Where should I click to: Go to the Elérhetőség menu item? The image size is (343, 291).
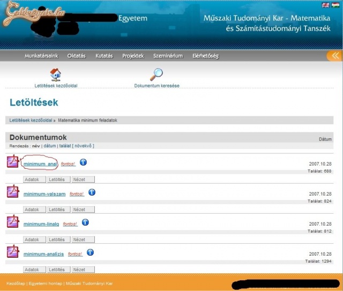point(205,56)
